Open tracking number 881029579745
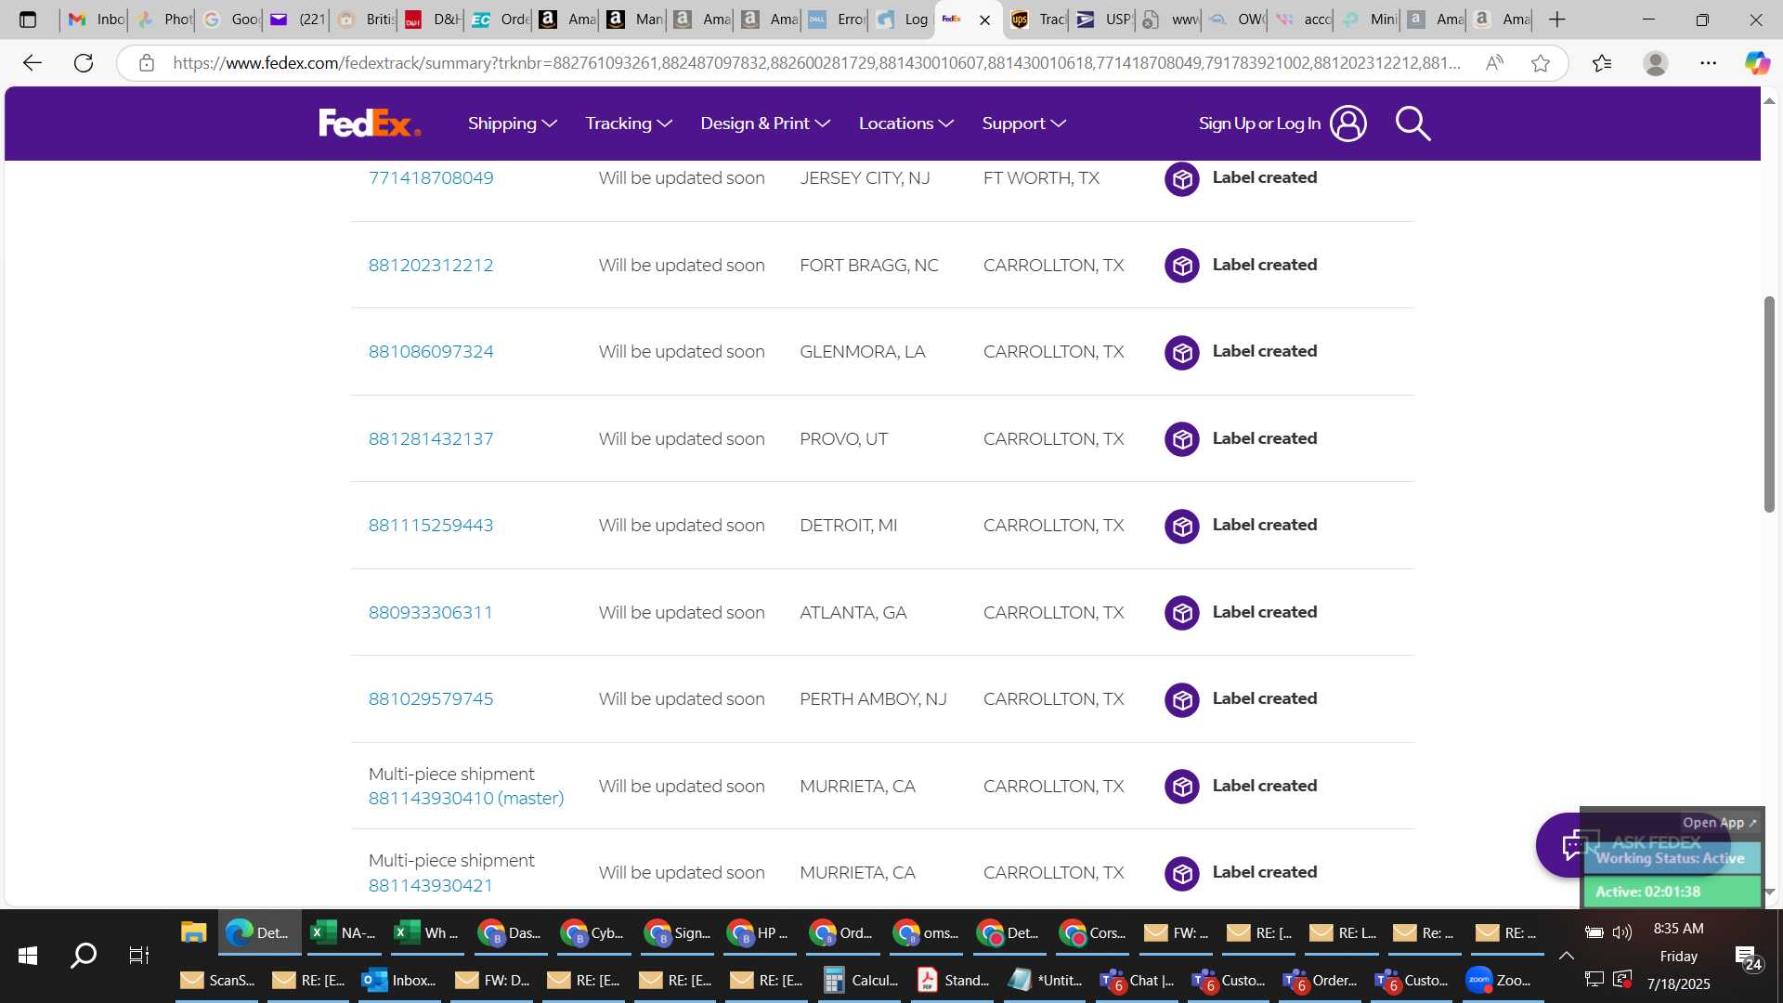Screen dimensions: 1783x1003 (x=431, y=699)
